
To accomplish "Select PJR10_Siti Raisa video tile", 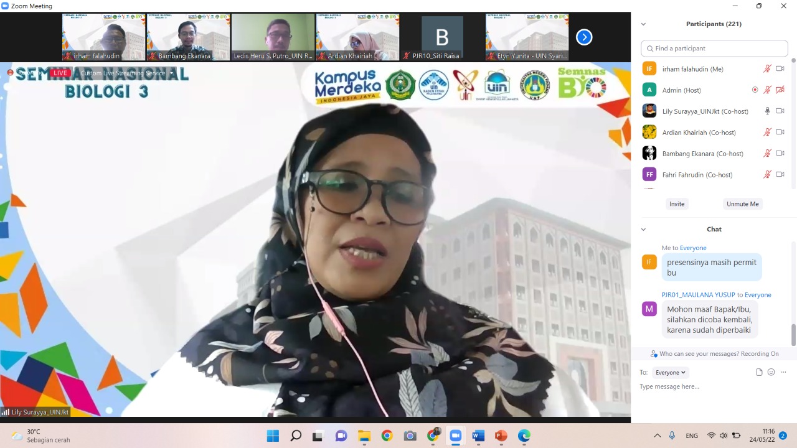I will click(442, 37).
